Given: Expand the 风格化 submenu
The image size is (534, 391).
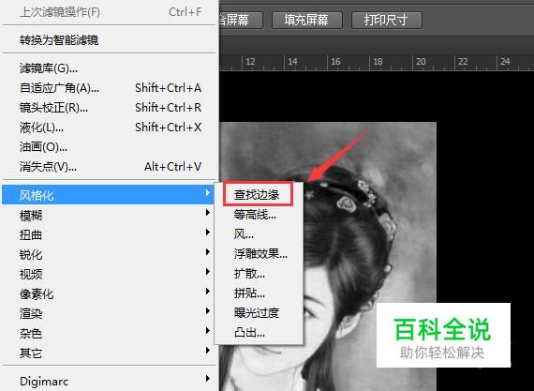Looking at the screenshot, I should (x=109, y=195).
